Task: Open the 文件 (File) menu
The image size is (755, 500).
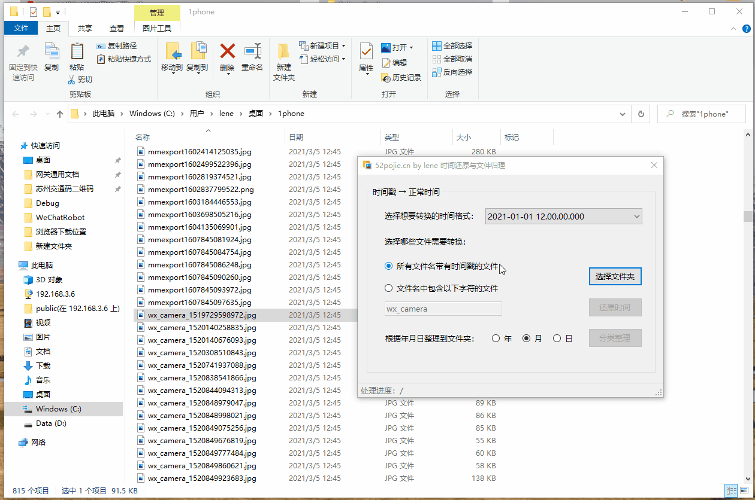Action: pos(21,28)
